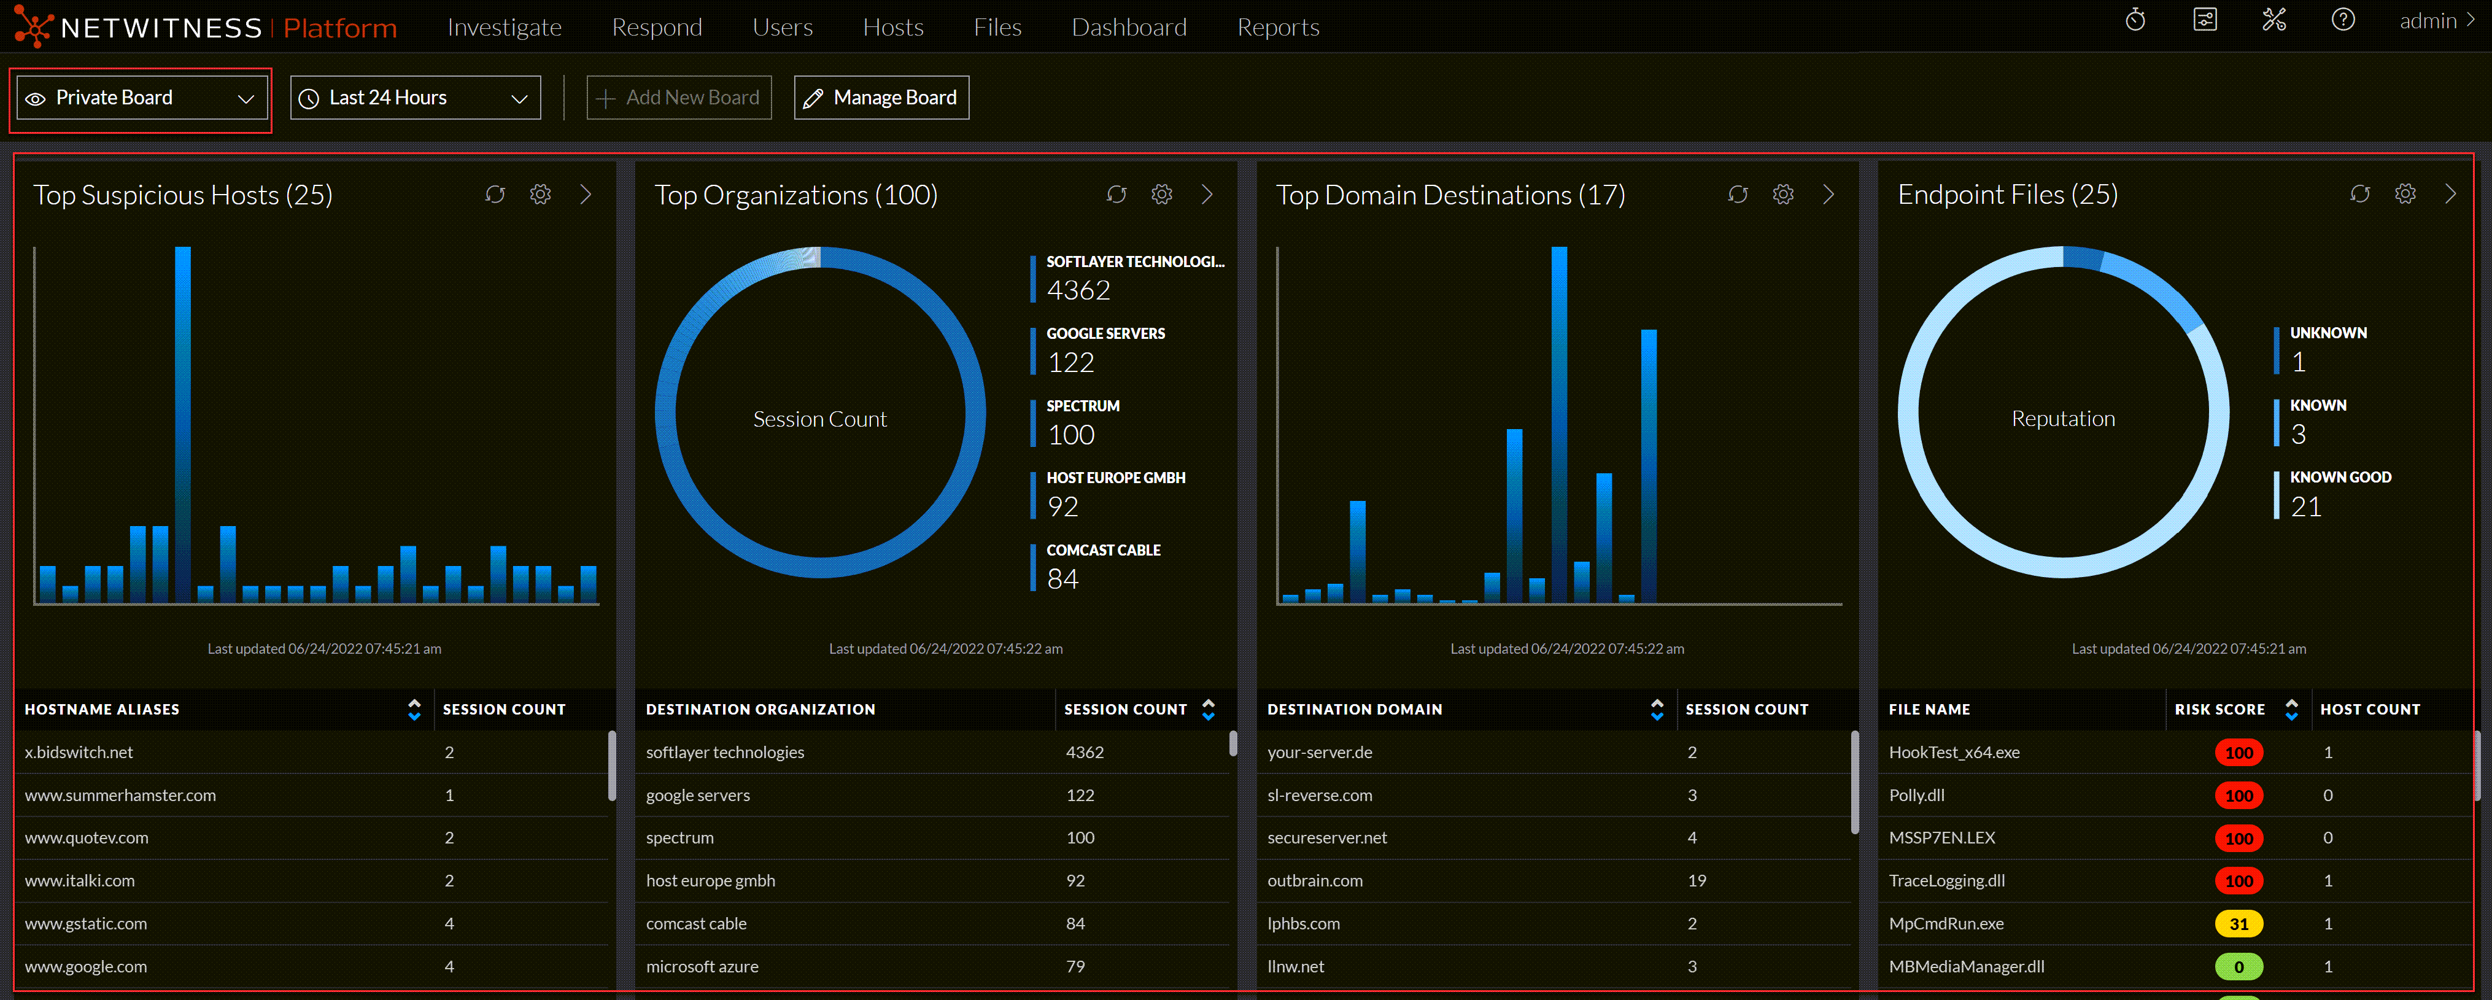Click the jobs stopwatch icon in header
The width and height of the screenshot is (2492, 1000).
click(x=2135, y=20)
